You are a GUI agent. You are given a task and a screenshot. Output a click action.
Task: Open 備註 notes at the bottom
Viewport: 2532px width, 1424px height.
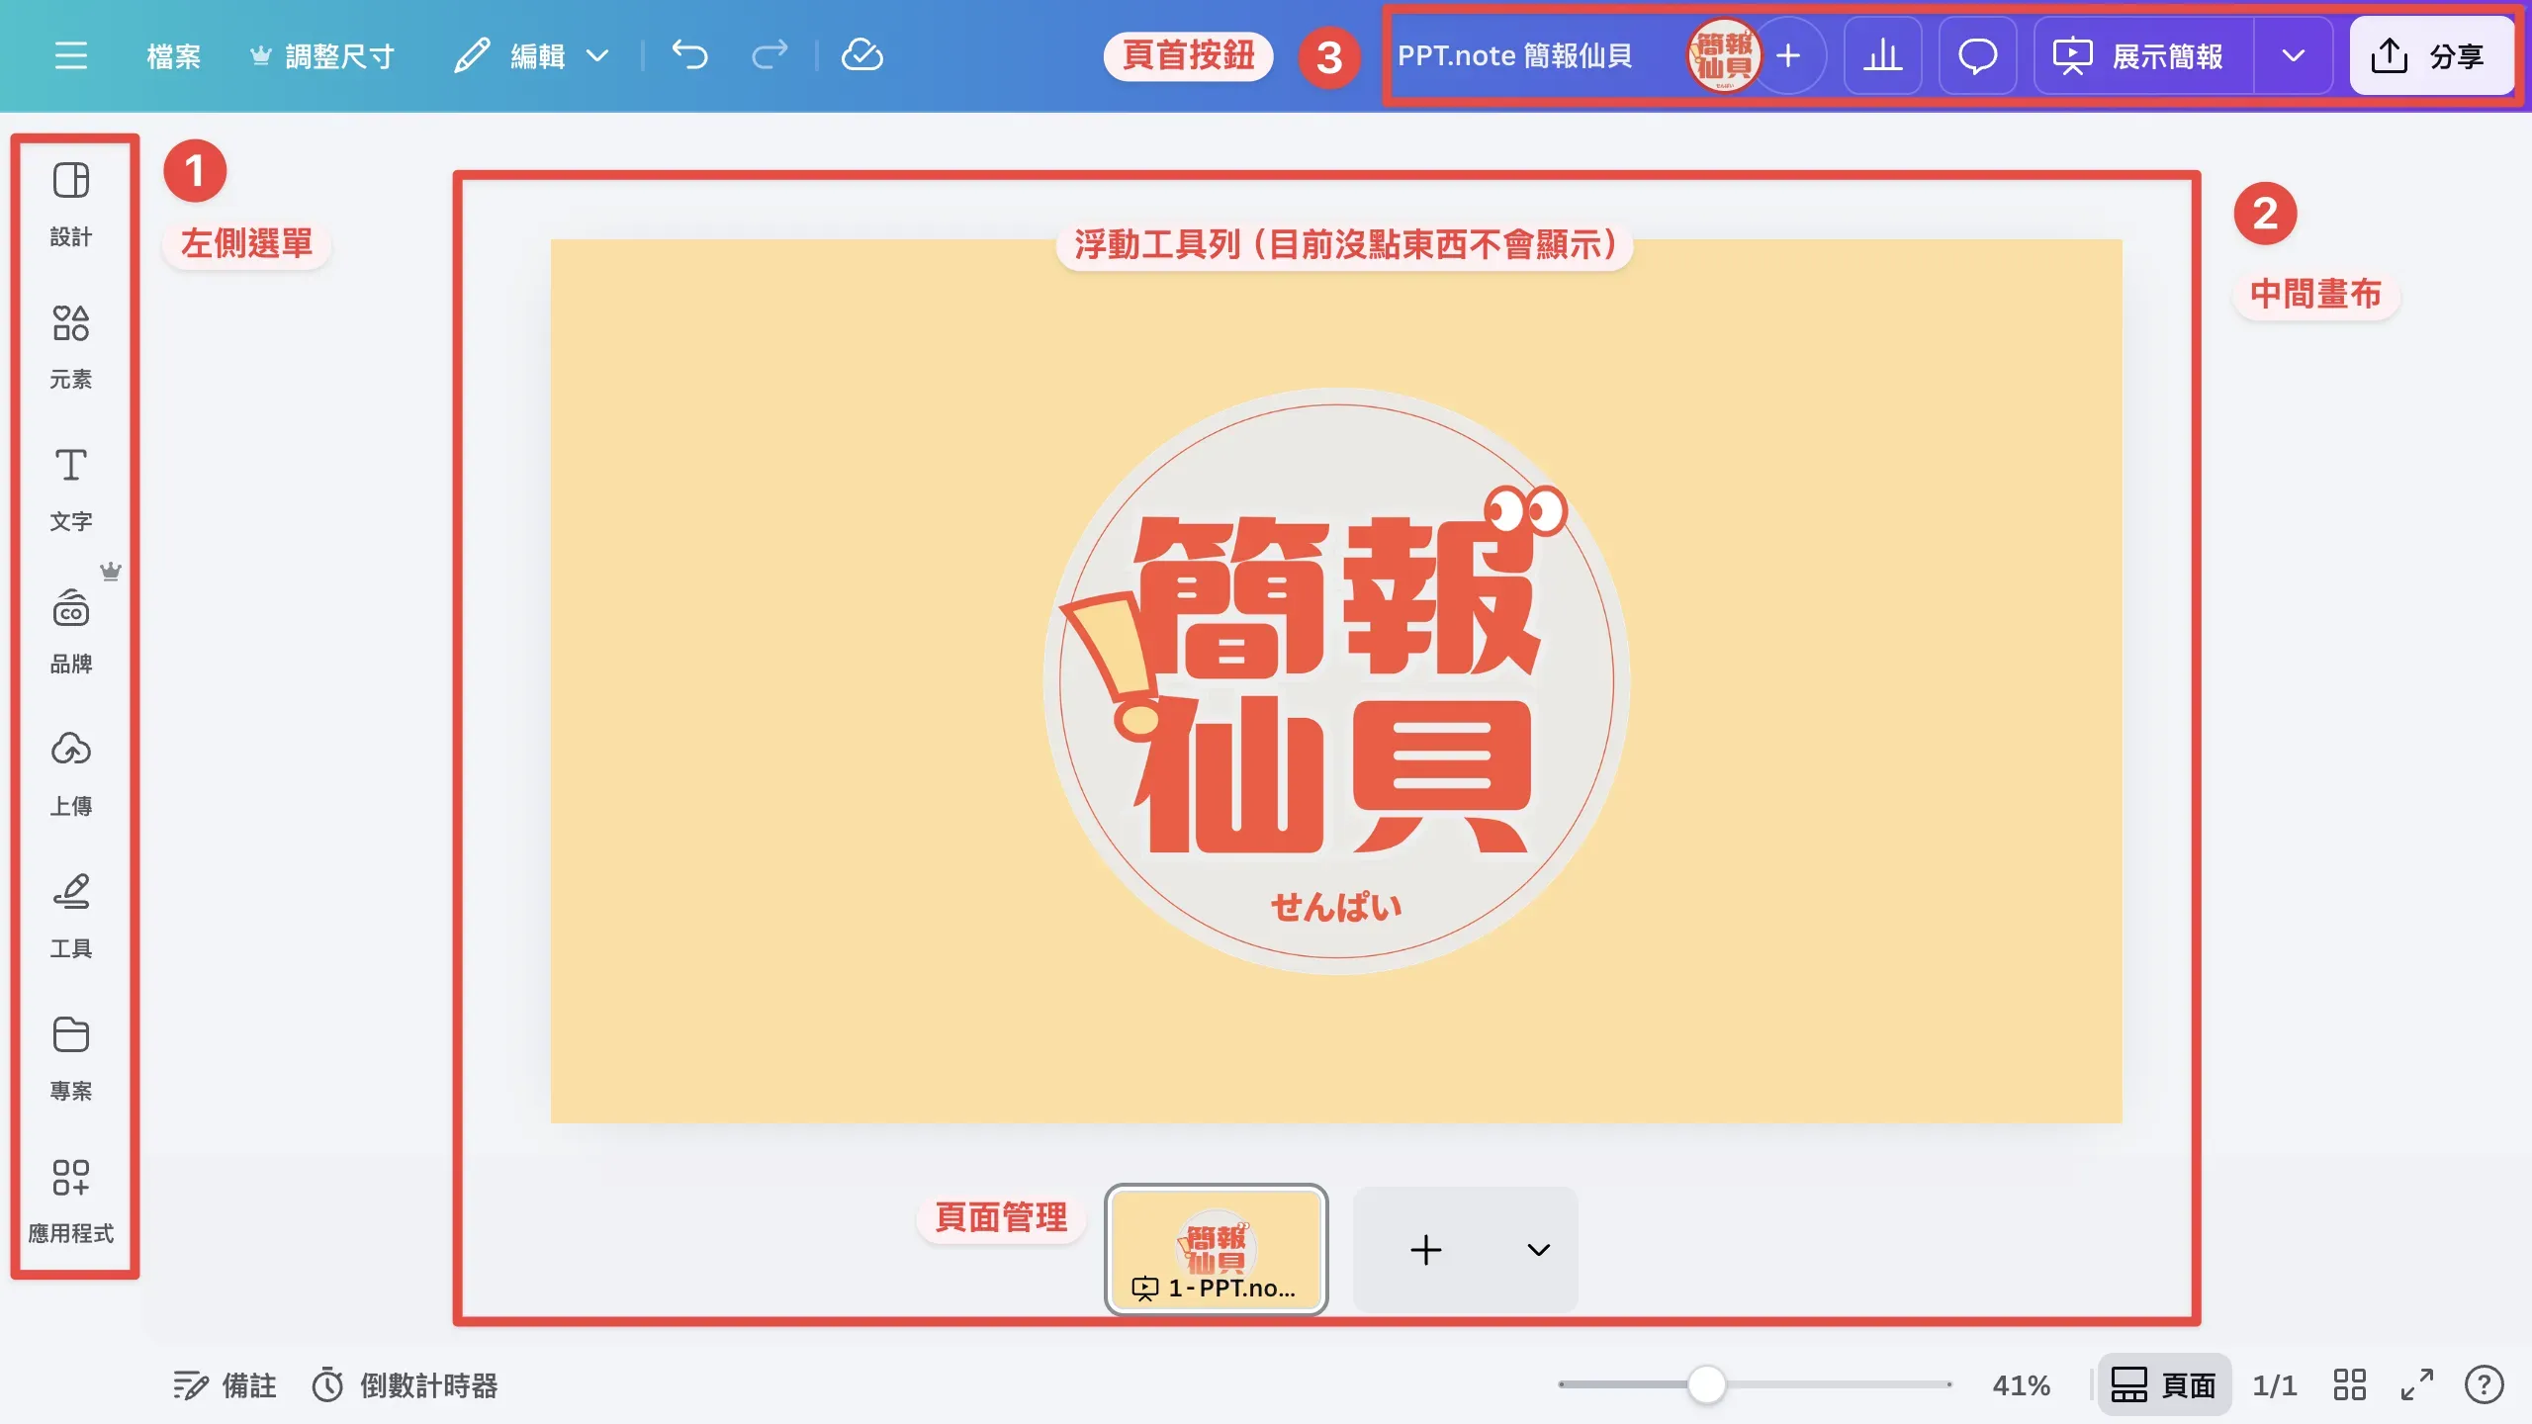tap(226, 1384)
